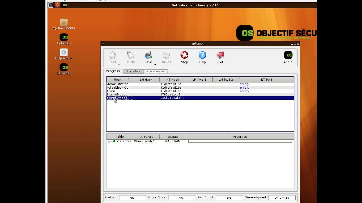Screen dimensions: 362x203
Task: Click the Brute force 6% field
Action: tap(181, 198)
